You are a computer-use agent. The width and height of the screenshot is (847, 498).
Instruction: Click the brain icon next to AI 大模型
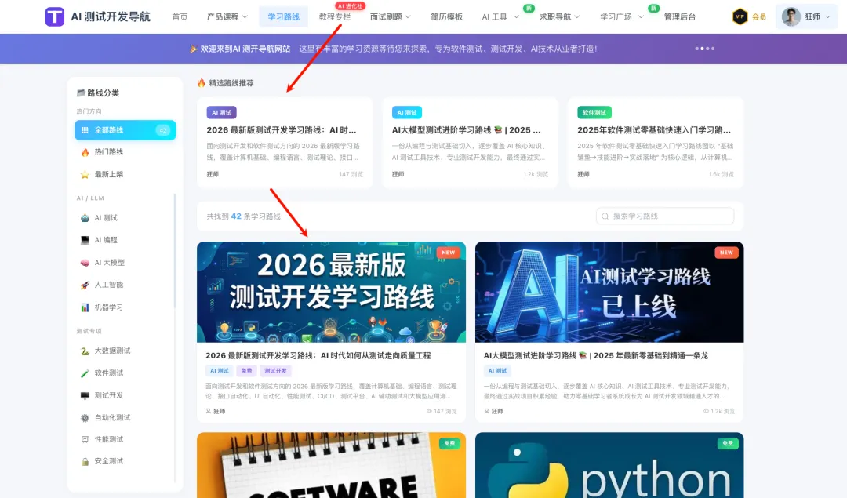(85, 263)
